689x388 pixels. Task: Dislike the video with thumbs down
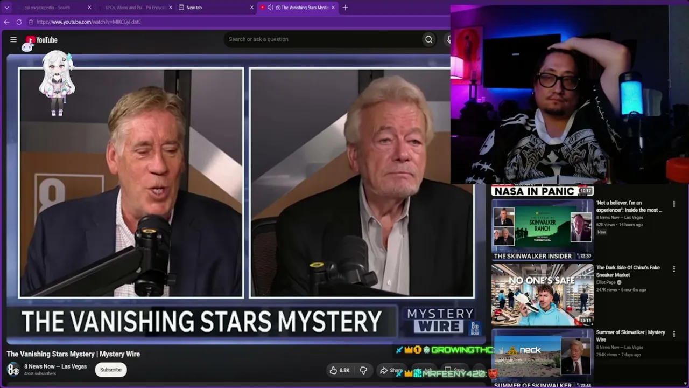pyautogui.click(x=363, y=370)
